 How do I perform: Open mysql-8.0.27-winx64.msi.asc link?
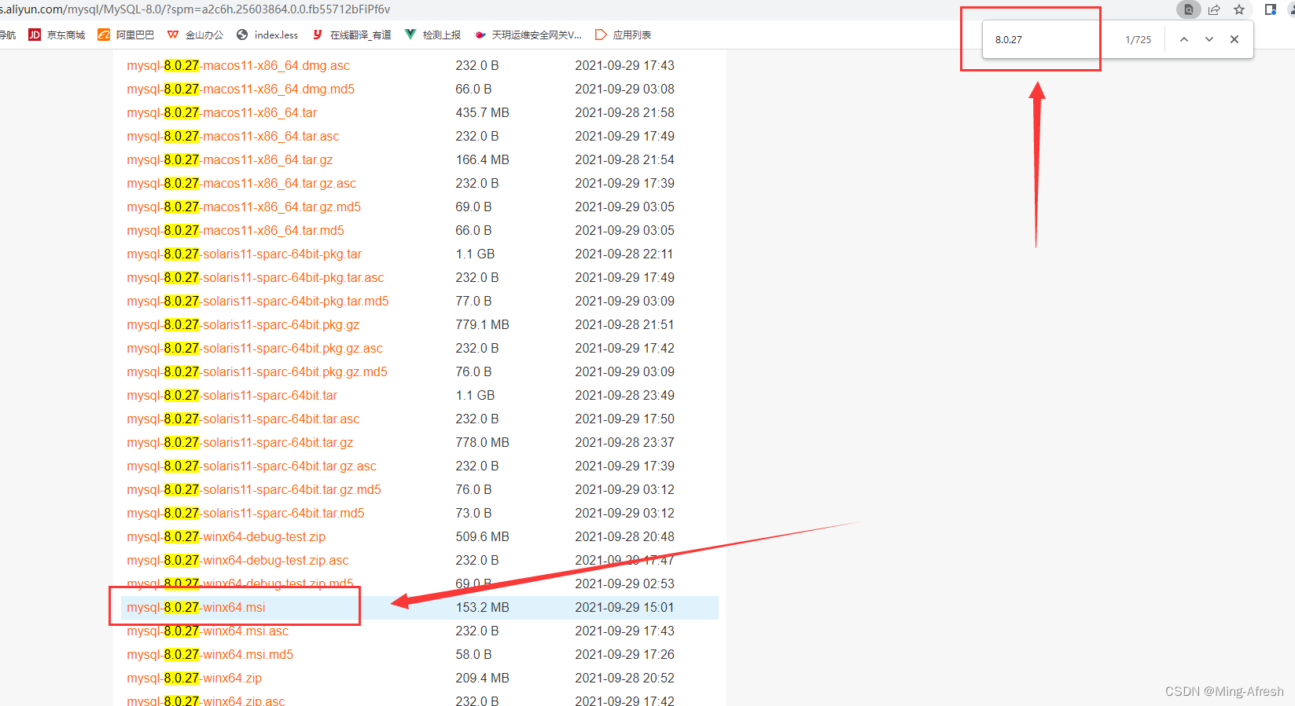(208, 631)
